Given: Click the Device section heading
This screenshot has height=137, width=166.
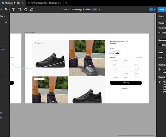Looking at the screenshot, I should coord(161,23).
